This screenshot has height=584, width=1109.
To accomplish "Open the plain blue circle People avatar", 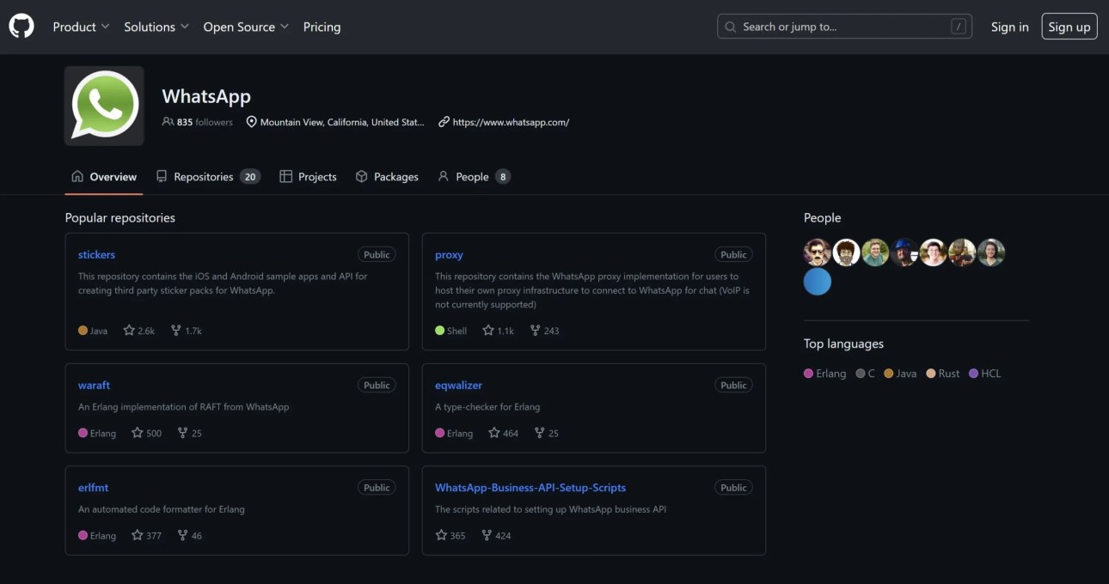I will coord(818,282).
